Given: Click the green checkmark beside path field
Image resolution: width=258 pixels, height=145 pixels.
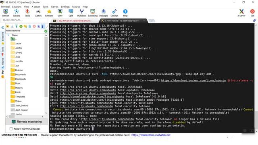Looking at the screenshot, I should pyautogui.click(x=46, y=31).
